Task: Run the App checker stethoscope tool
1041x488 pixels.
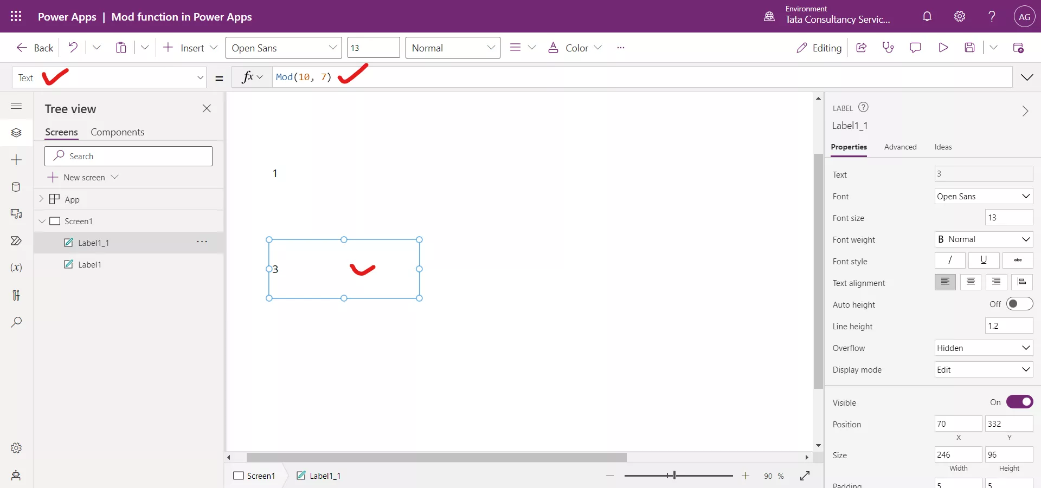Action: click(889, 48)
